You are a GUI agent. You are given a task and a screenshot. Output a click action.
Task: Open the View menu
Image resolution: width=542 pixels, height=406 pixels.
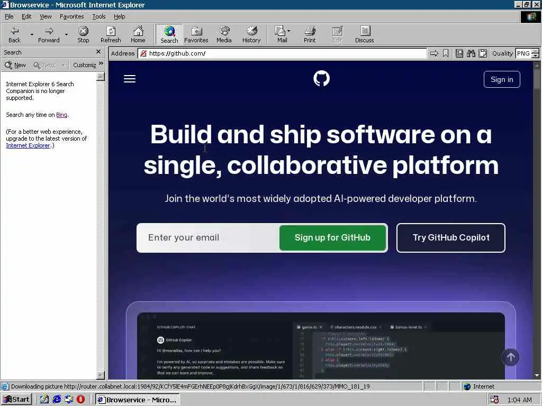(x=46, y=16)
